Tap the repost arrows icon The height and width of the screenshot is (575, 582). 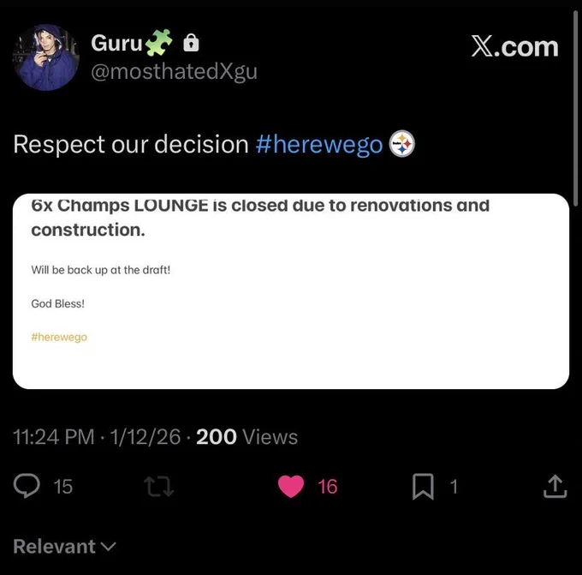[158, 487]
